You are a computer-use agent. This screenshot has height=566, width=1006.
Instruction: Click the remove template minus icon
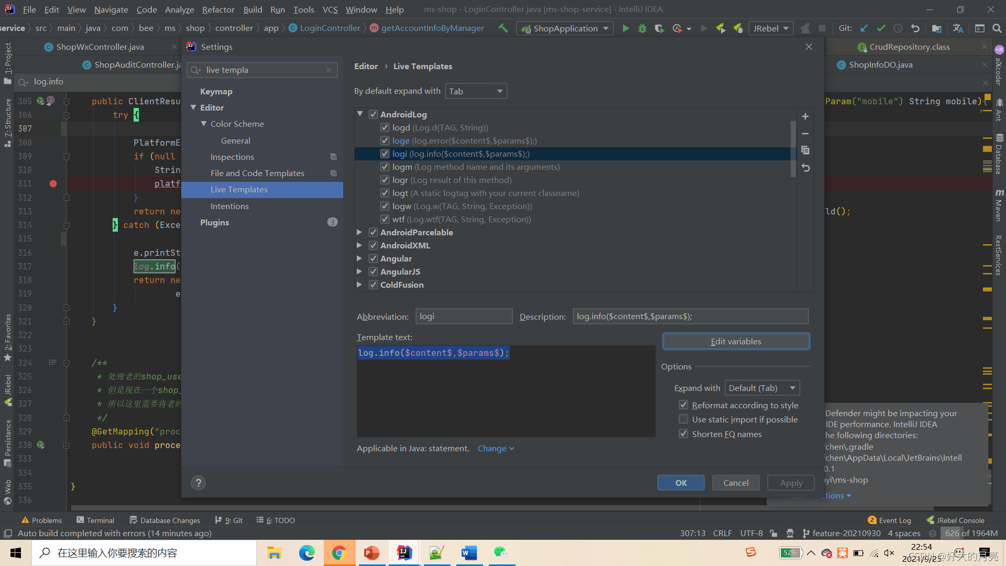click(x=805, y=134)
